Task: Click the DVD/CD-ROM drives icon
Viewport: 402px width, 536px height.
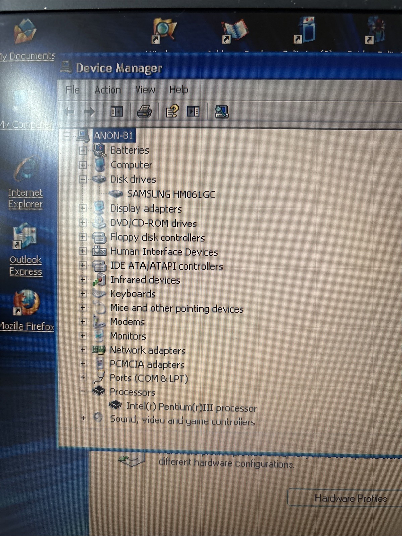Action: pyautogui.click(x=99, y=222)
